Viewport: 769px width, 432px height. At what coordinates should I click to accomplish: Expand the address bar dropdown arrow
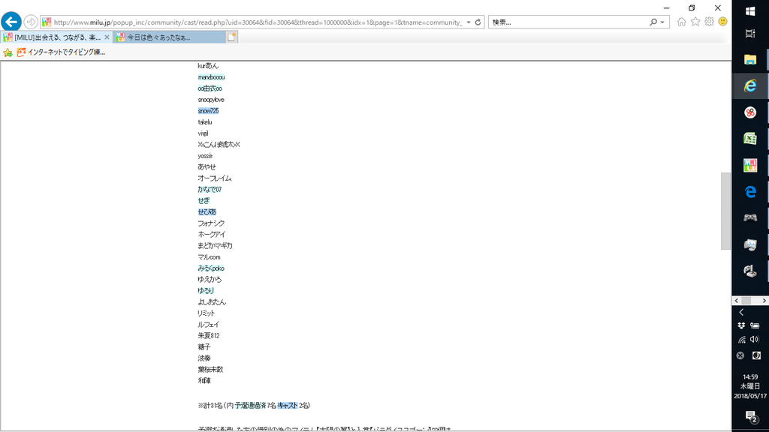point(469,22)
